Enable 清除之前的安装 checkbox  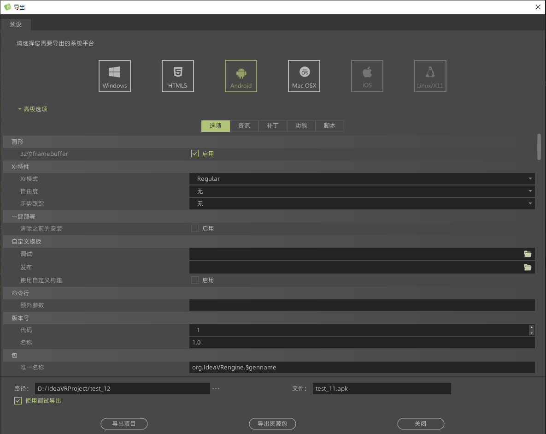(x=195, y=228)
